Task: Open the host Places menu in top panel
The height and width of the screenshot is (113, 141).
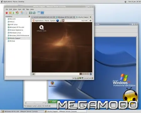Action: (x=15, y=2)
